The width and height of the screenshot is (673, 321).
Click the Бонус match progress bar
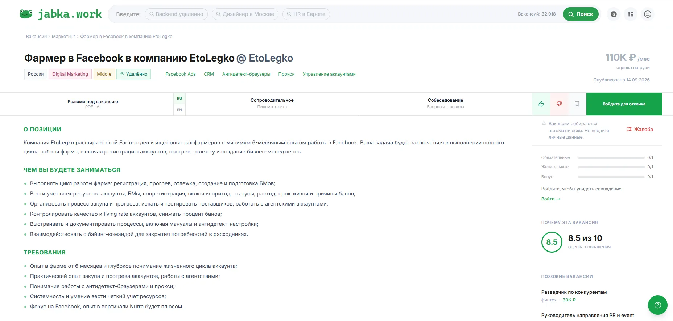tap(611, 177)
